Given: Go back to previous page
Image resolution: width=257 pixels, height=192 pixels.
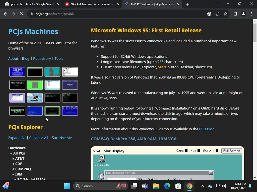Looking at the screenshot, I should coord(6,14).
